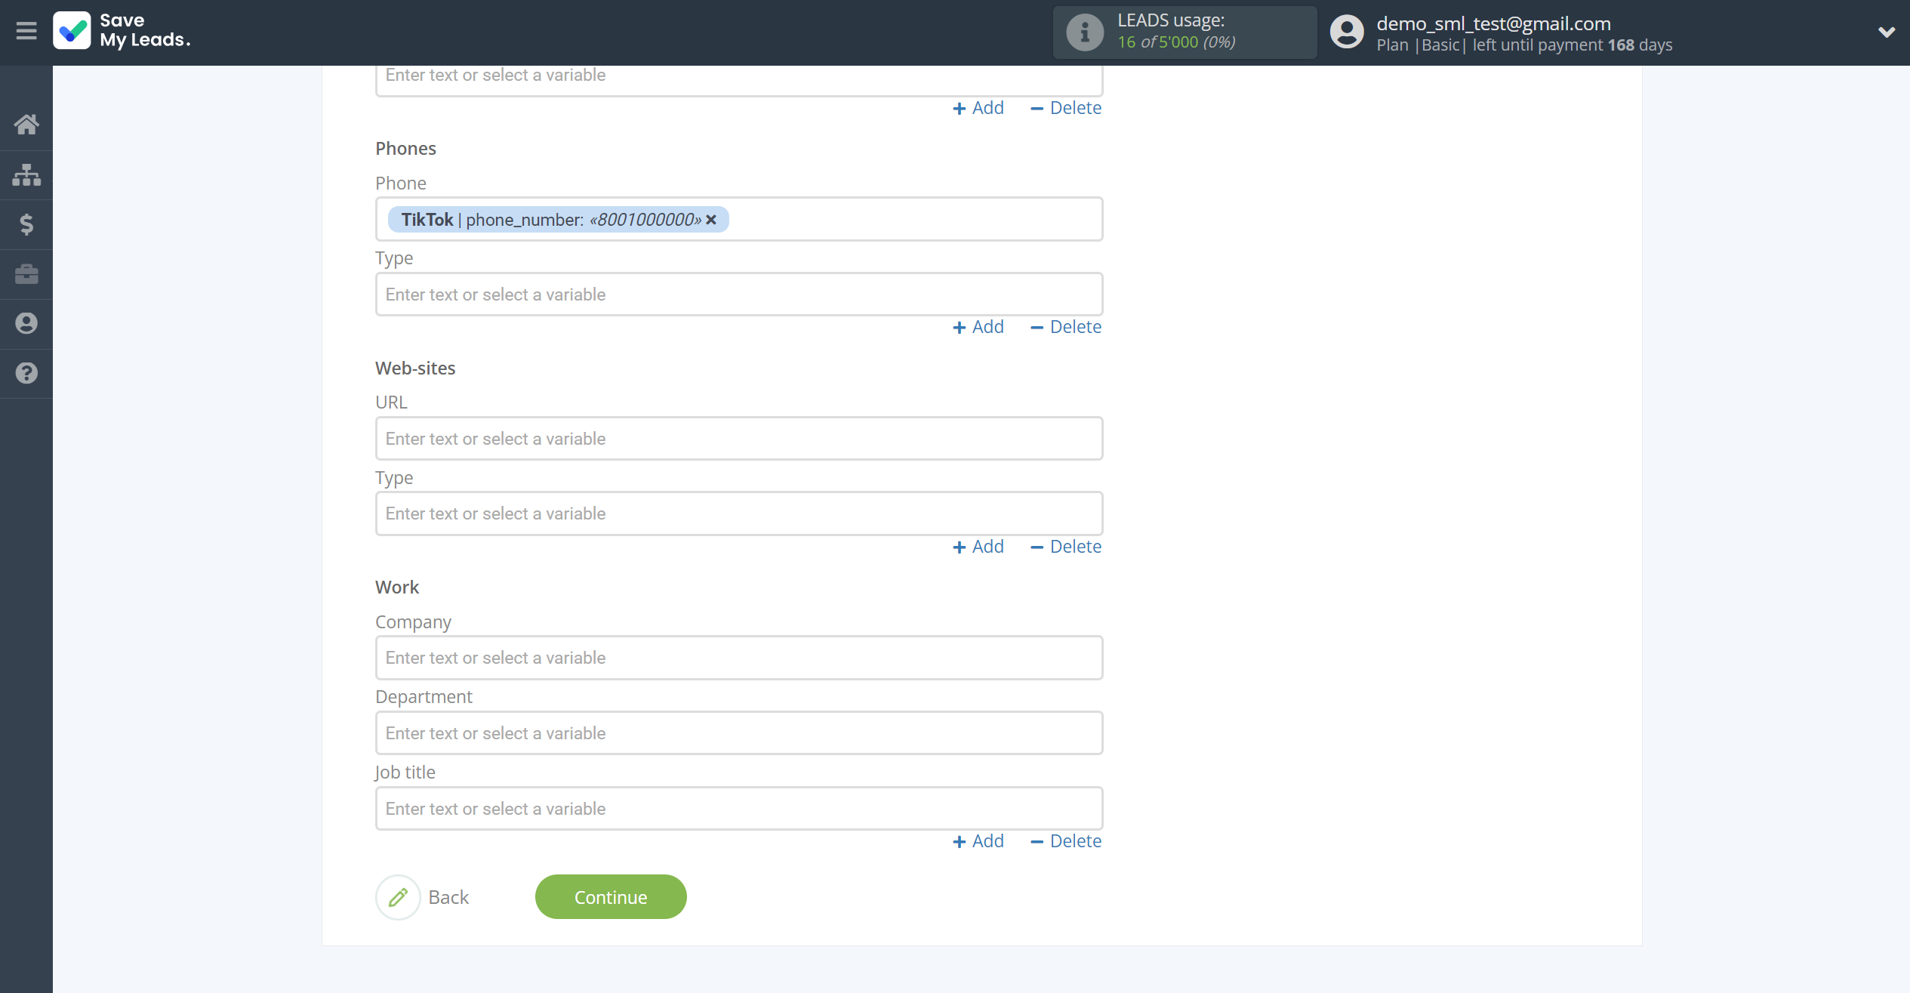Open the billing dollar icon in sidebar

pyautogui.click(x=26, y=224)
